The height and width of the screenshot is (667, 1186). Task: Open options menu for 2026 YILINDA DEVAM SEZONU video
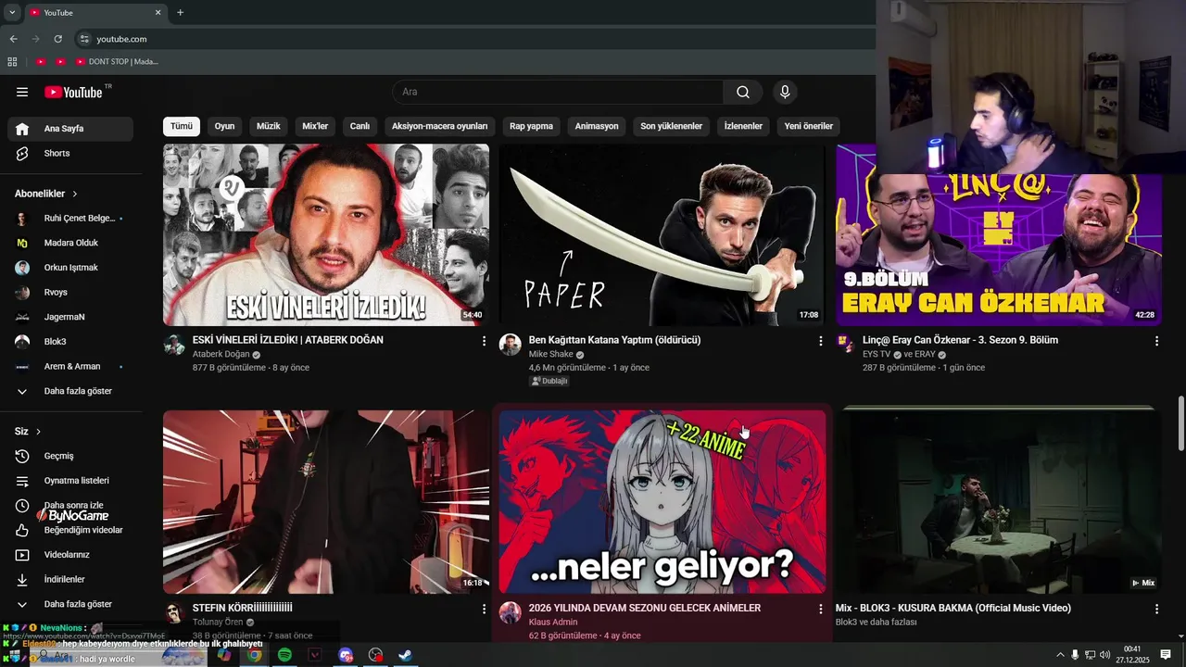(820, 609)
